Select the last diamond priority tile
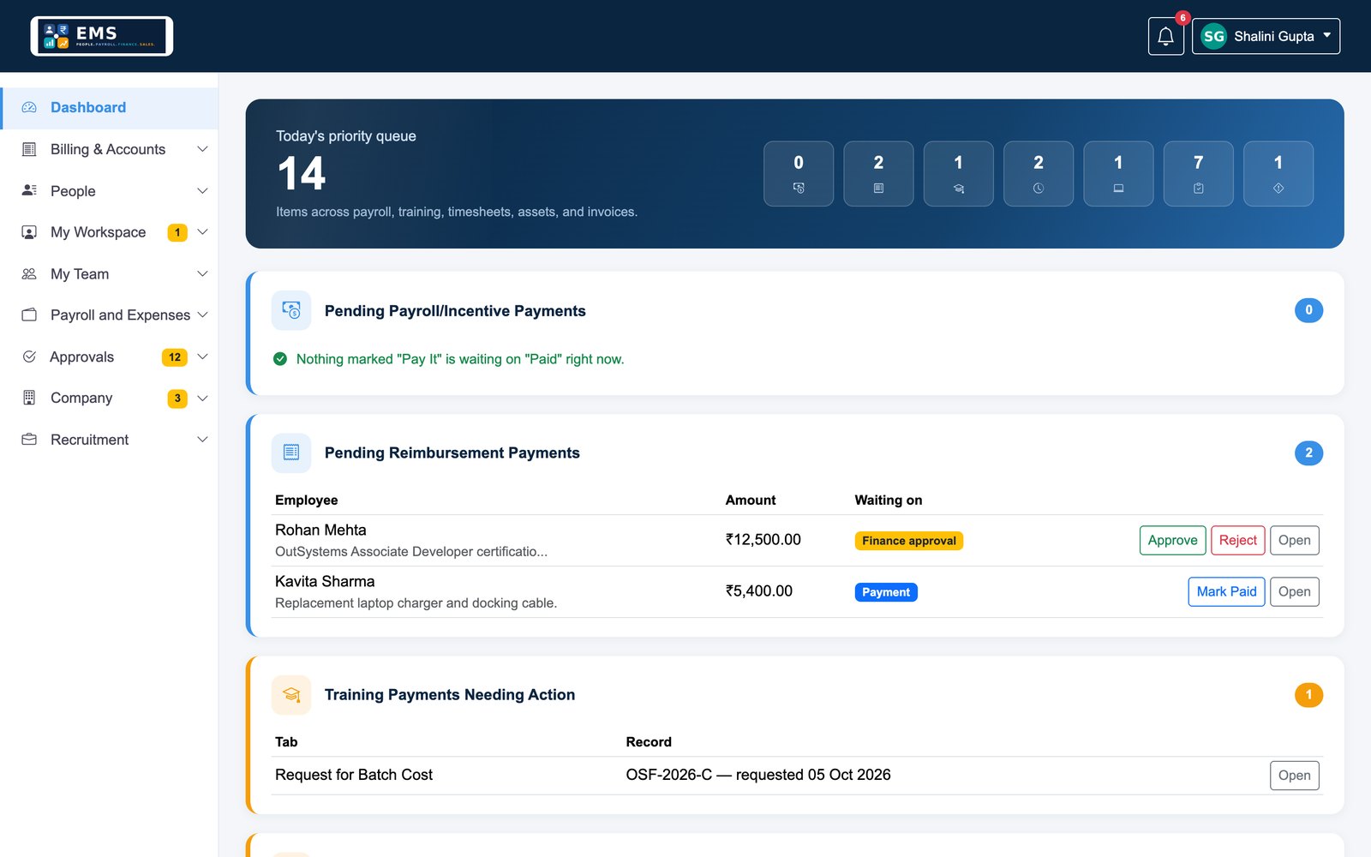This screenshot has height=857, width=1371. click(x=1278, y=174)
